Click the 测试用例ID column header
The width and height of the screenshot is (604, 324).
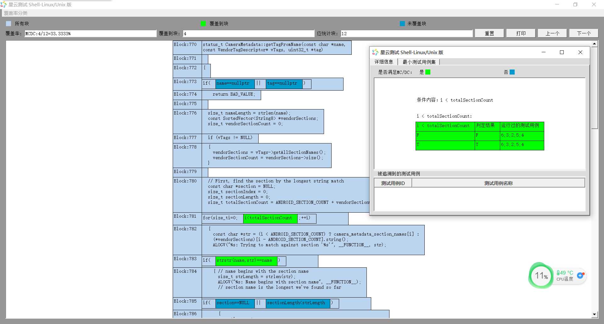(393, 183)
